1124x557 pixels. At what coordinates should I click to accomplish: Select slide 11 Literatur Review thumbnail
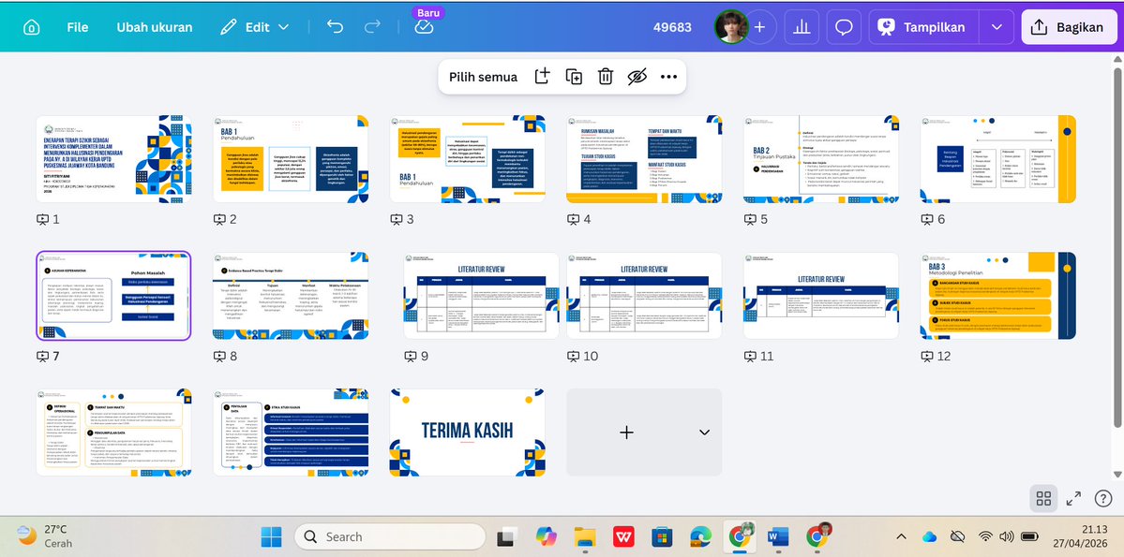821,296
